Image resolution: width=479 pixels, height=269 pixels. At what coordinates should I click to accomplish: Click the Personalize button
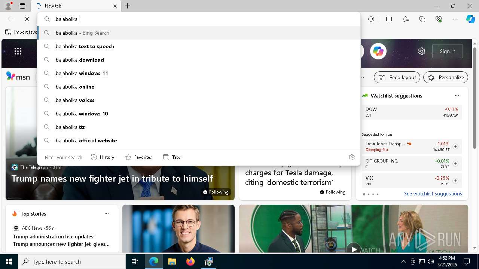click(x=446, y=77)
